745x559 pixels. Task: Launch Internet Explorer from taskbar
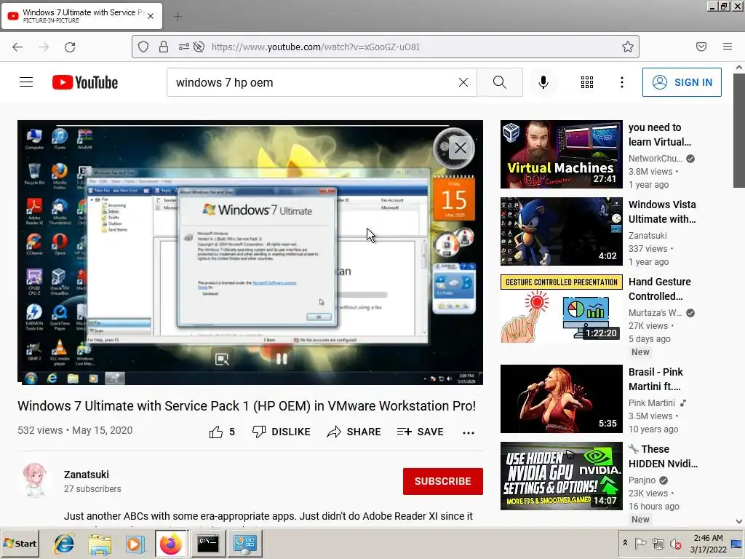click(64, 544)
